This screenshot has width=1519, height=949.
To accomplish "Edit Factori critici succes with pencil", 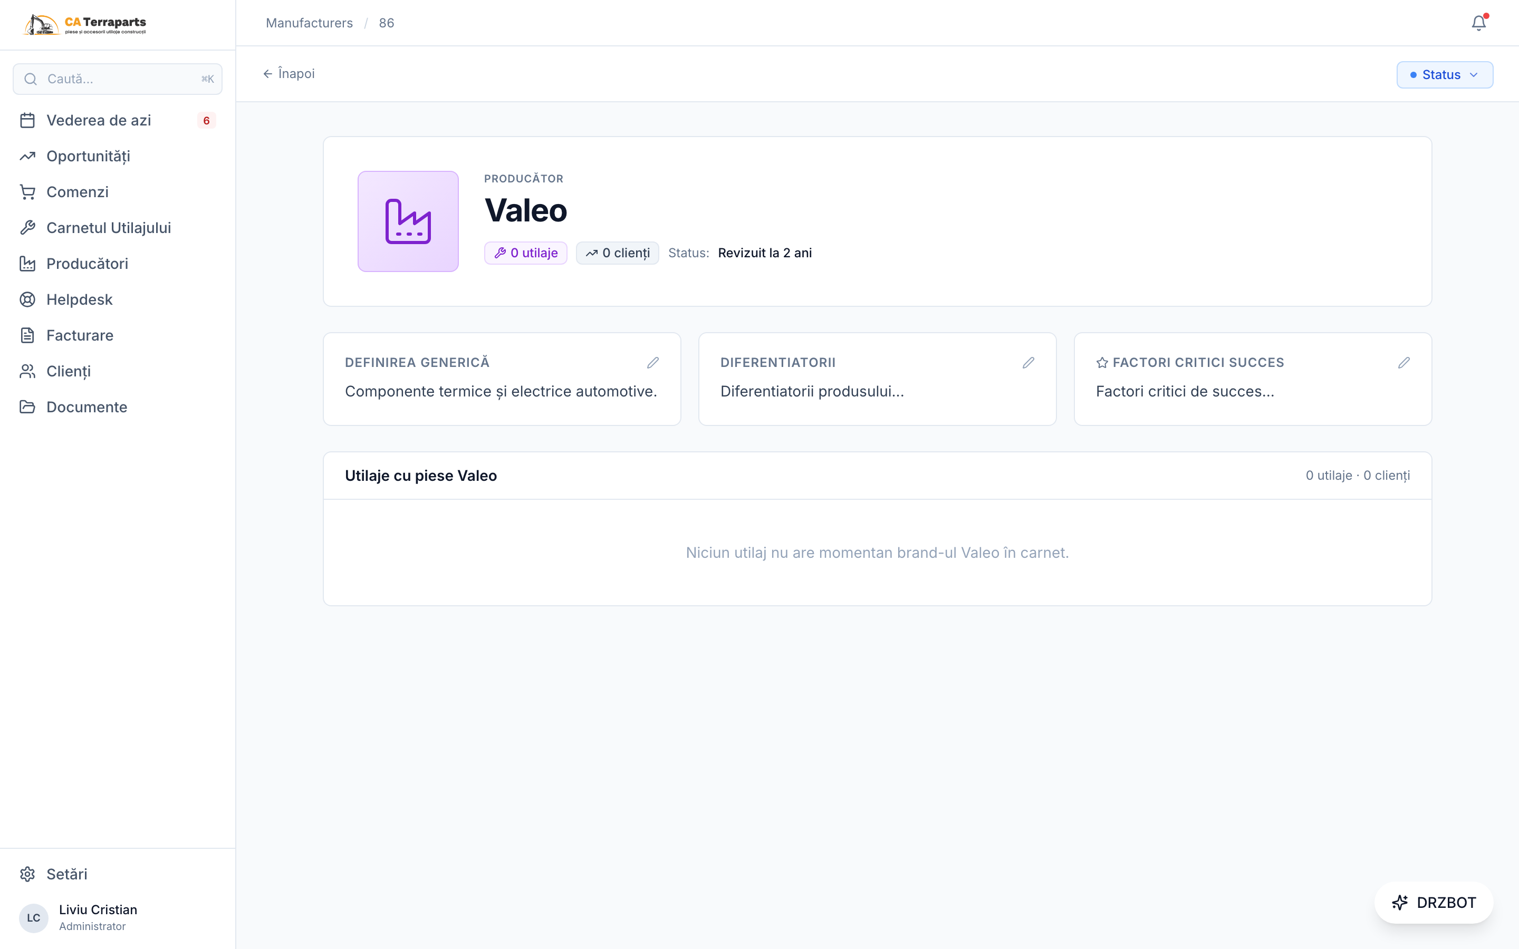I will tap(1404, 363).
